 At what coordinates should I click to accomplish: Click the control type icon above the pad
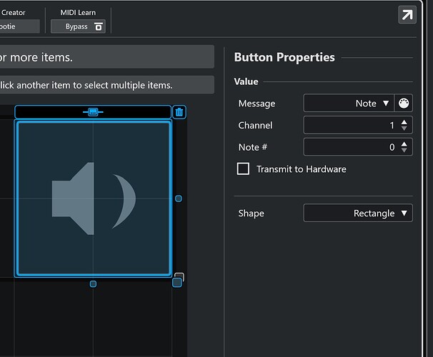pyautogui.click(x=93, y=112)
